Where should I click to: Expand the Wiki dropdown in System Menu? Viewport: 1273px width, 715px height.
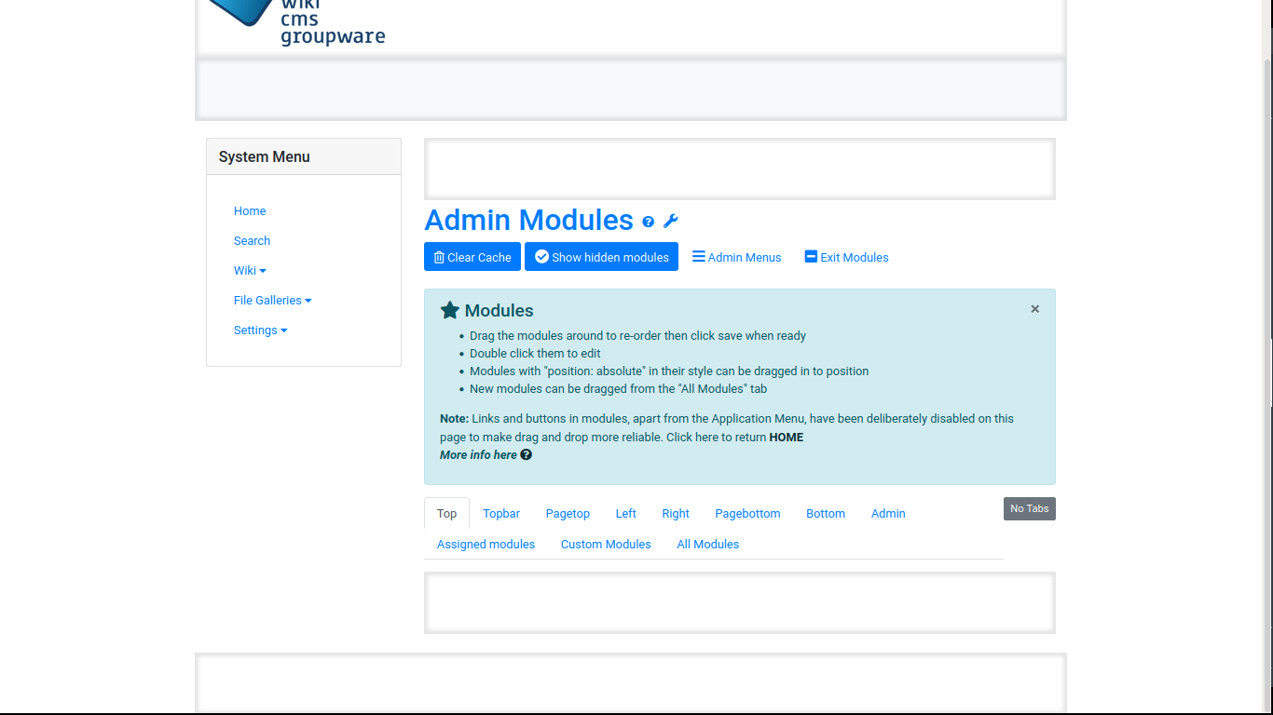point(250,271)
